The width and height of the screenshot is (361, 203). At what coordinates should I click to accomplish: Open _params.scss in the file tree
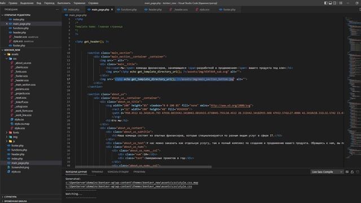click(x=22, y=89)
